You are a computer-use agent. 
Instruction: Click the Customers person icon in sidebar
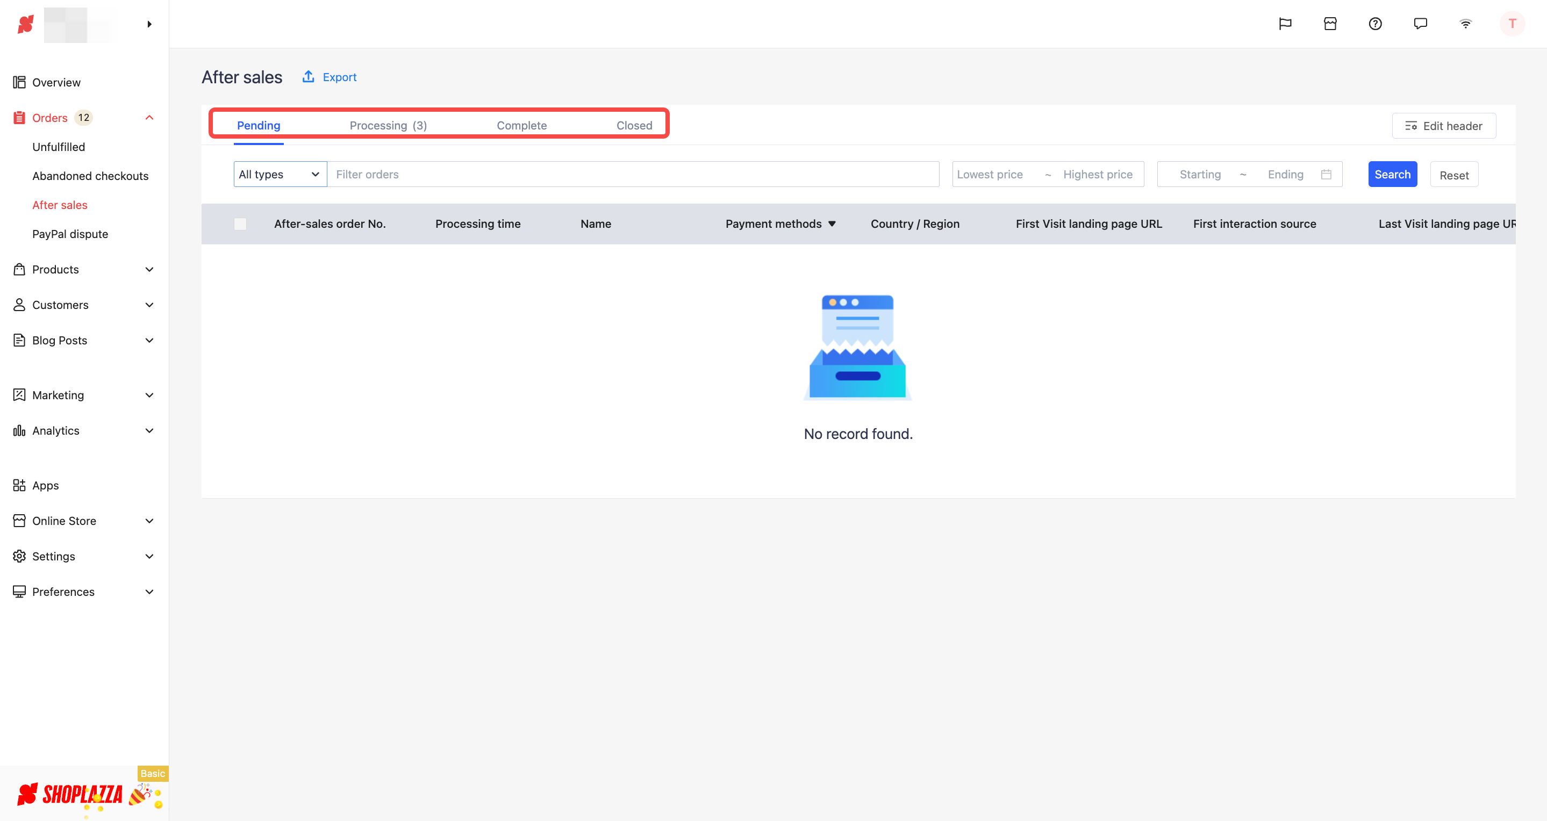tap(19, 305)
